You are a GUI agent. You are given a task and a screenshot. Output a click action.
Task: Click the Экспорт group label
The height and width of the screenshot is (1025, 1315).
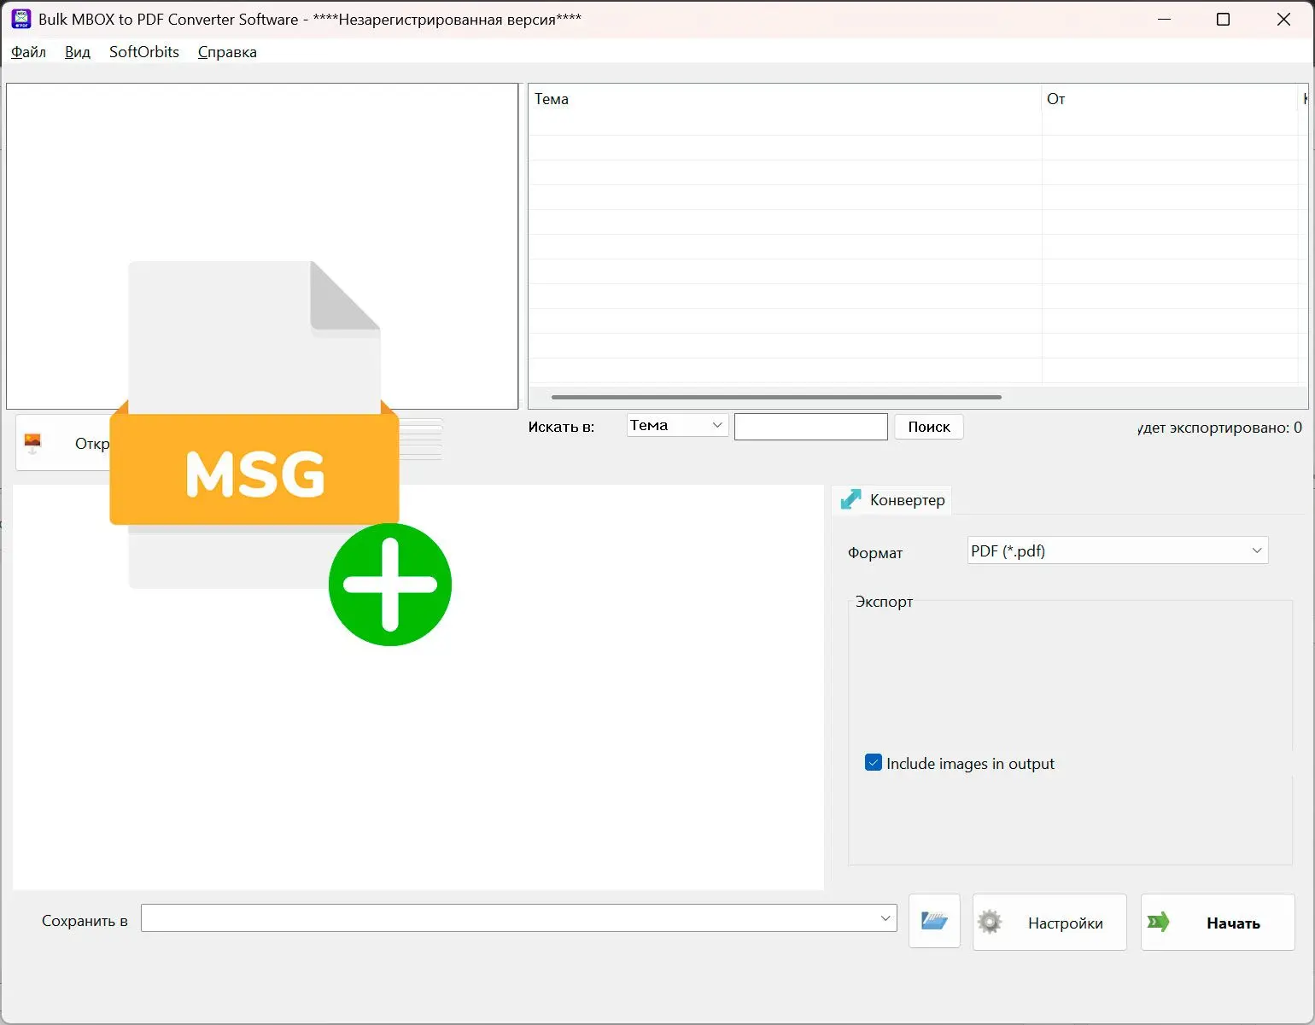click(x=884, y=602)
